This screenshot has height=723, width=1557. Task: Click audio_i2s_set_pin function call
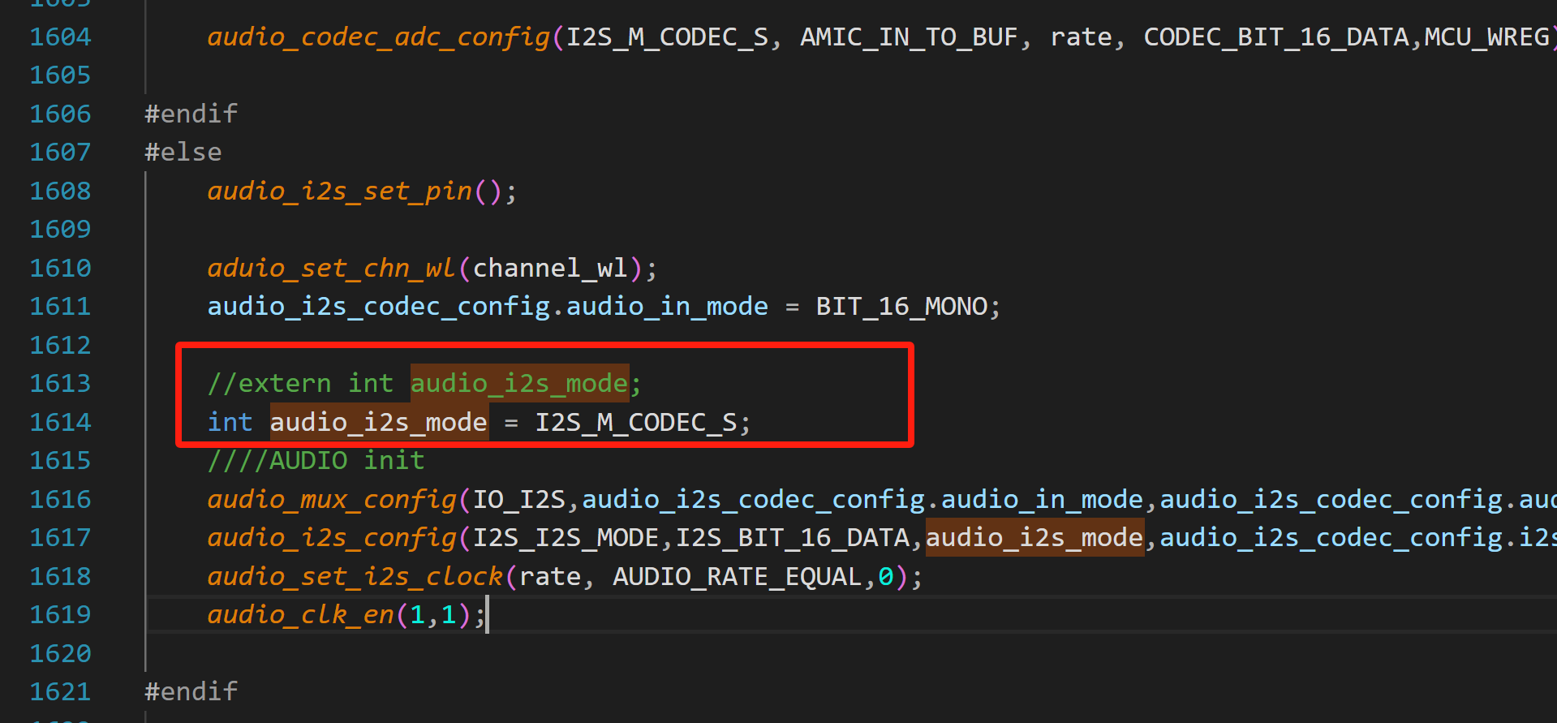(x=340, y=192)
